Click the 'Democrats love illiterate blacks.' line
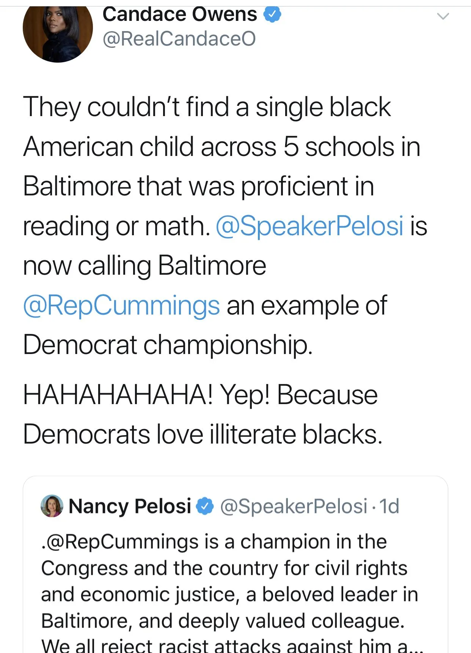471x653 pixels. [x=203, y=434]
